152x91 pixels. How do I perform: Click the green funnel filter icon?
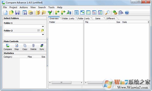pyautogui.click(x=50, y=13)
